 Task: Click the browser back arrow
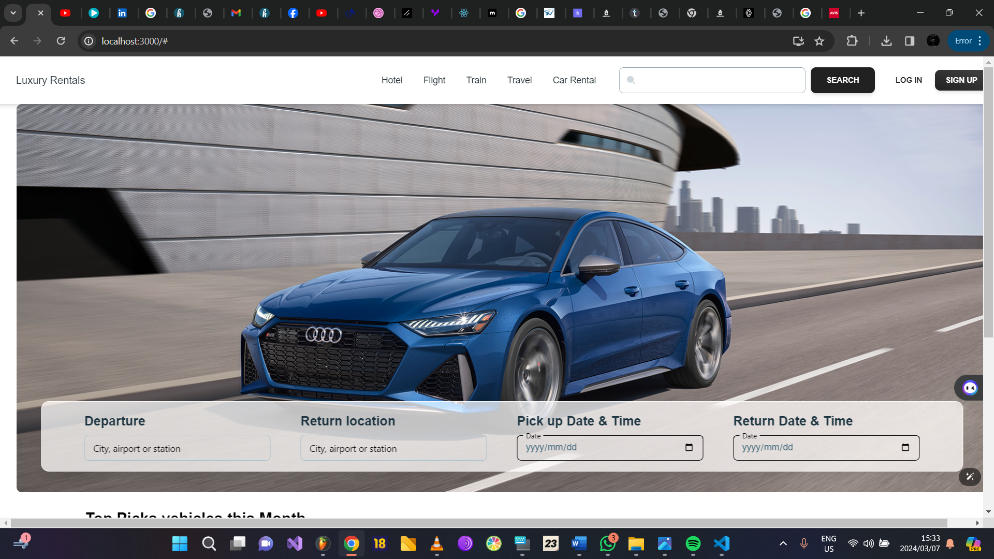click(14, 41)
